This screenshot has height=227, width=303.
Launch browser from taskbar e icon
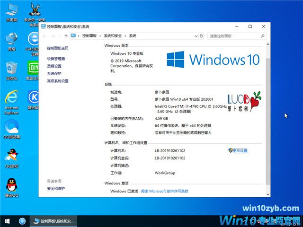coord(22,221)
